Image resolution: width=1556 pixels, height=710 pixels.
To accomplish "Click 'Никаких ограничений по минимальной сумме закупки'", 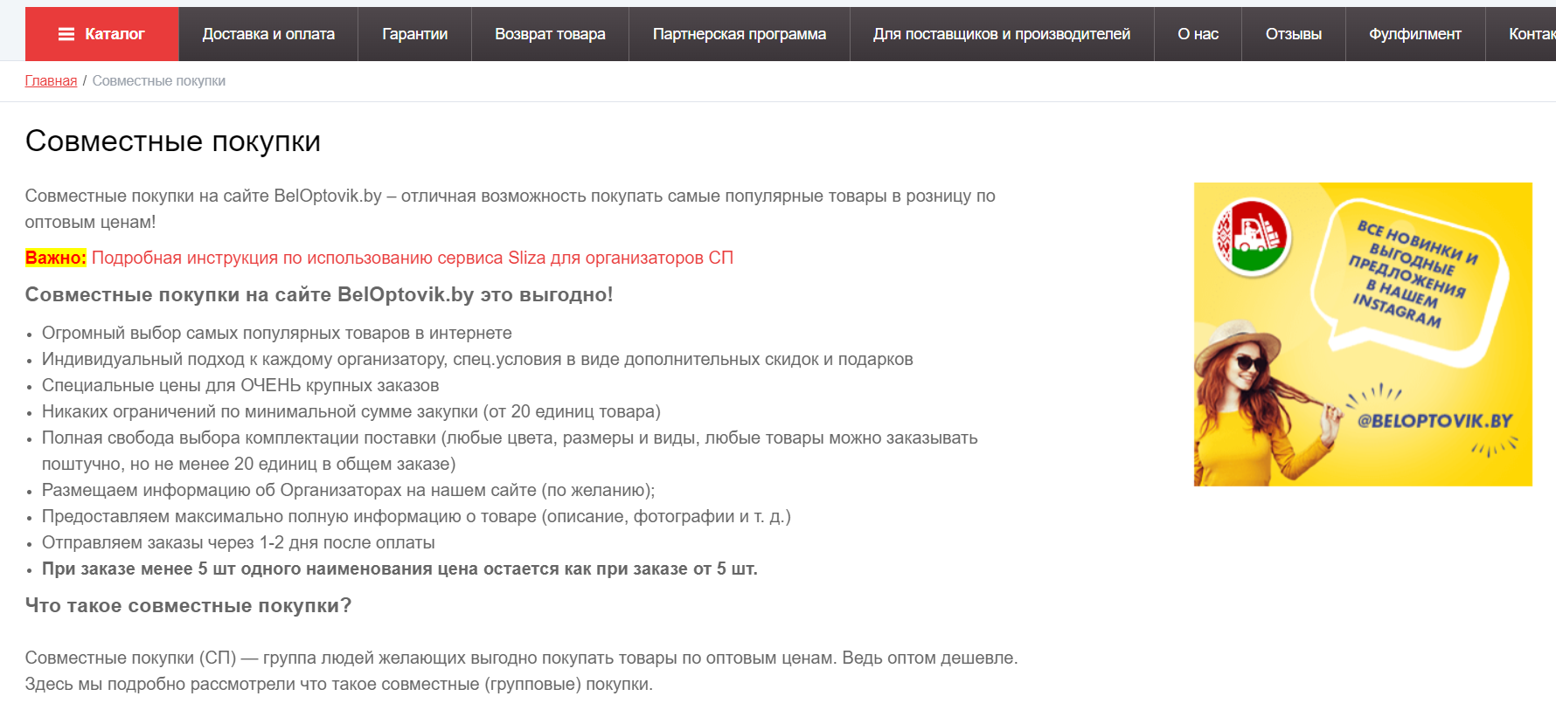I will (x=351, y=411).
